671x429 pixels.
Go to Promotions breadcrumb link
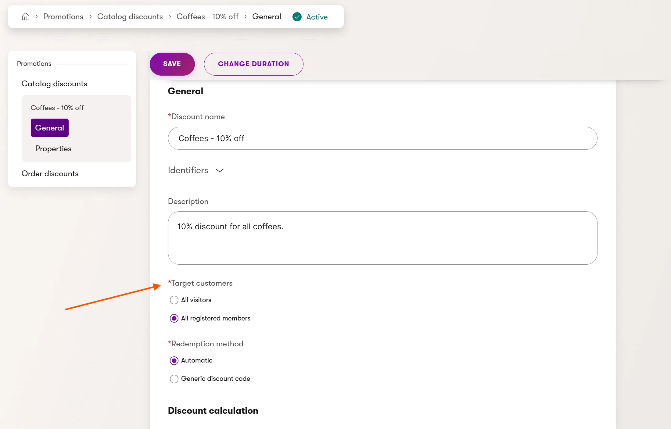tap(63, 17)
